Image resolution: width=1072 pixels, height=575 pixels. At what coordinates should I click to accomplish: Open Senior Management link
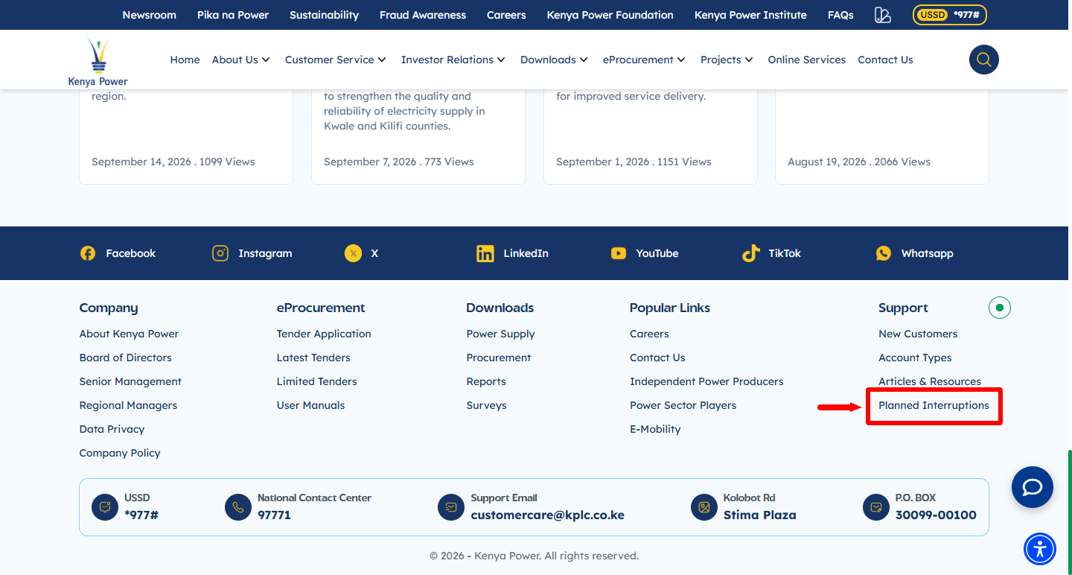coord(130,381)
